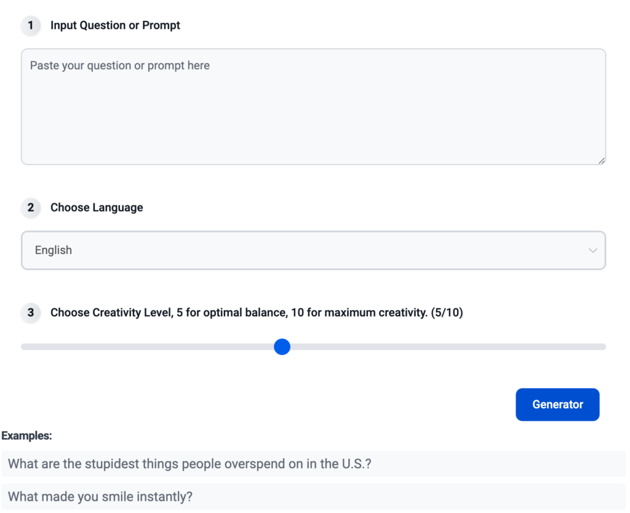Click the Examples heading

click(26, 435)
